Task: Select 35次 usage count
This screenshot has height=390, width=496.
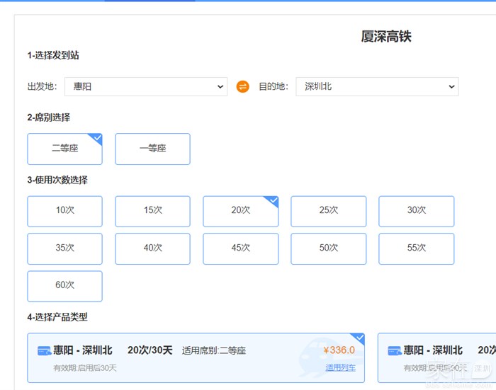Action: point(64,248)
